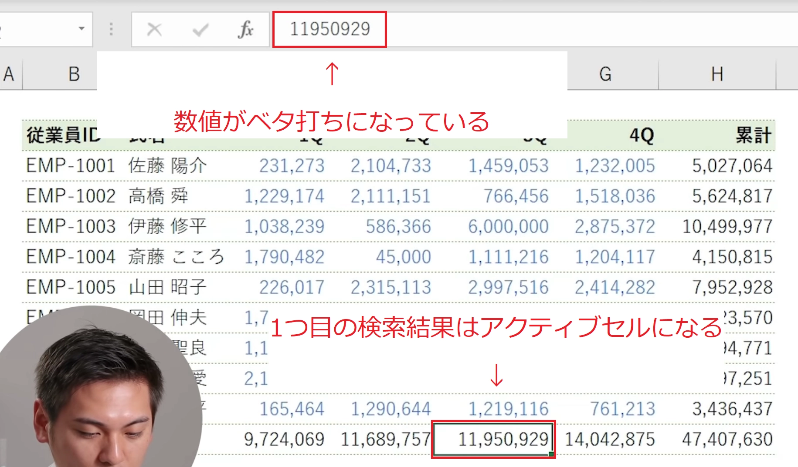Select name cell 斎藤 こころ
Viewport: 798px width, 467px height.
click(x=176, y=257)
